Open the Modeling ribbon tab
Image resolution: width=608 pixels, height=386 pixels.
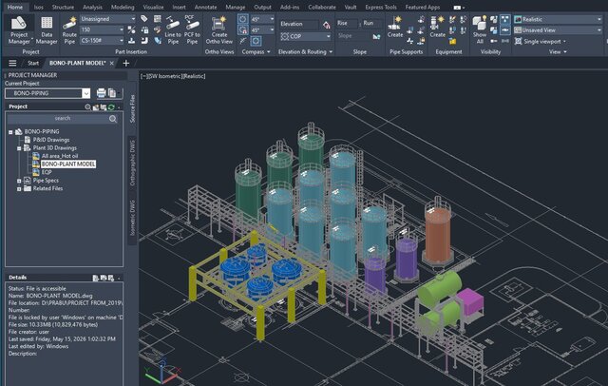pyautogui.click(x=123, y=7)
